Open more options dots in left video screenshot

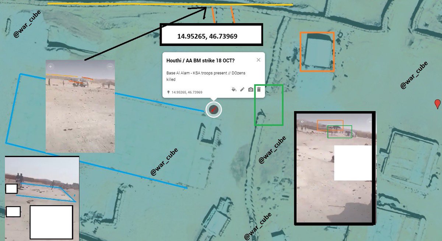[x=110, y=67]
